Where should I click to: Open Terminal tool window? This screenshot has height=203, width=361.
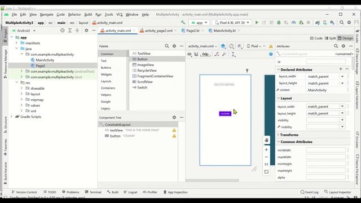(x=93, y=192)
